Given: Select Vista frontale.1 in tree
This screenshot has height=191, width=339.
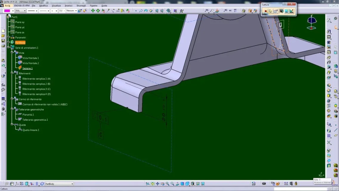Looking at the screenshot, I should coord(30,58).
